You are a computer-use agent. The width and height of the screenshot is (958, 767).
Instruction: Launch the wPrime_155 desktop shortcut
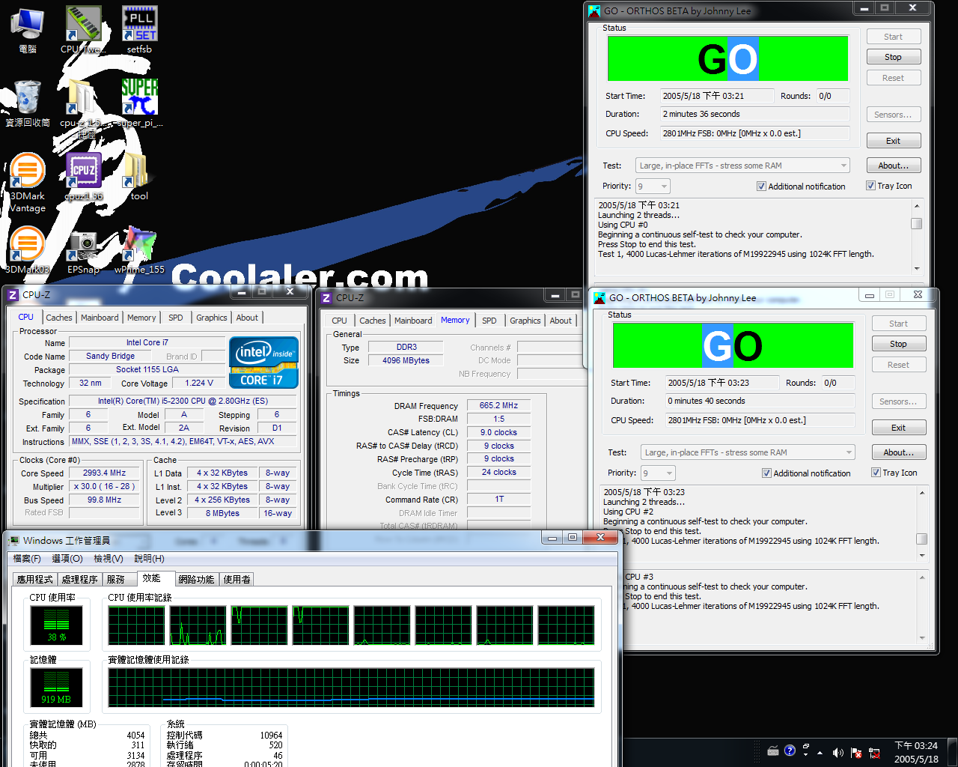(x=139, y=250)
